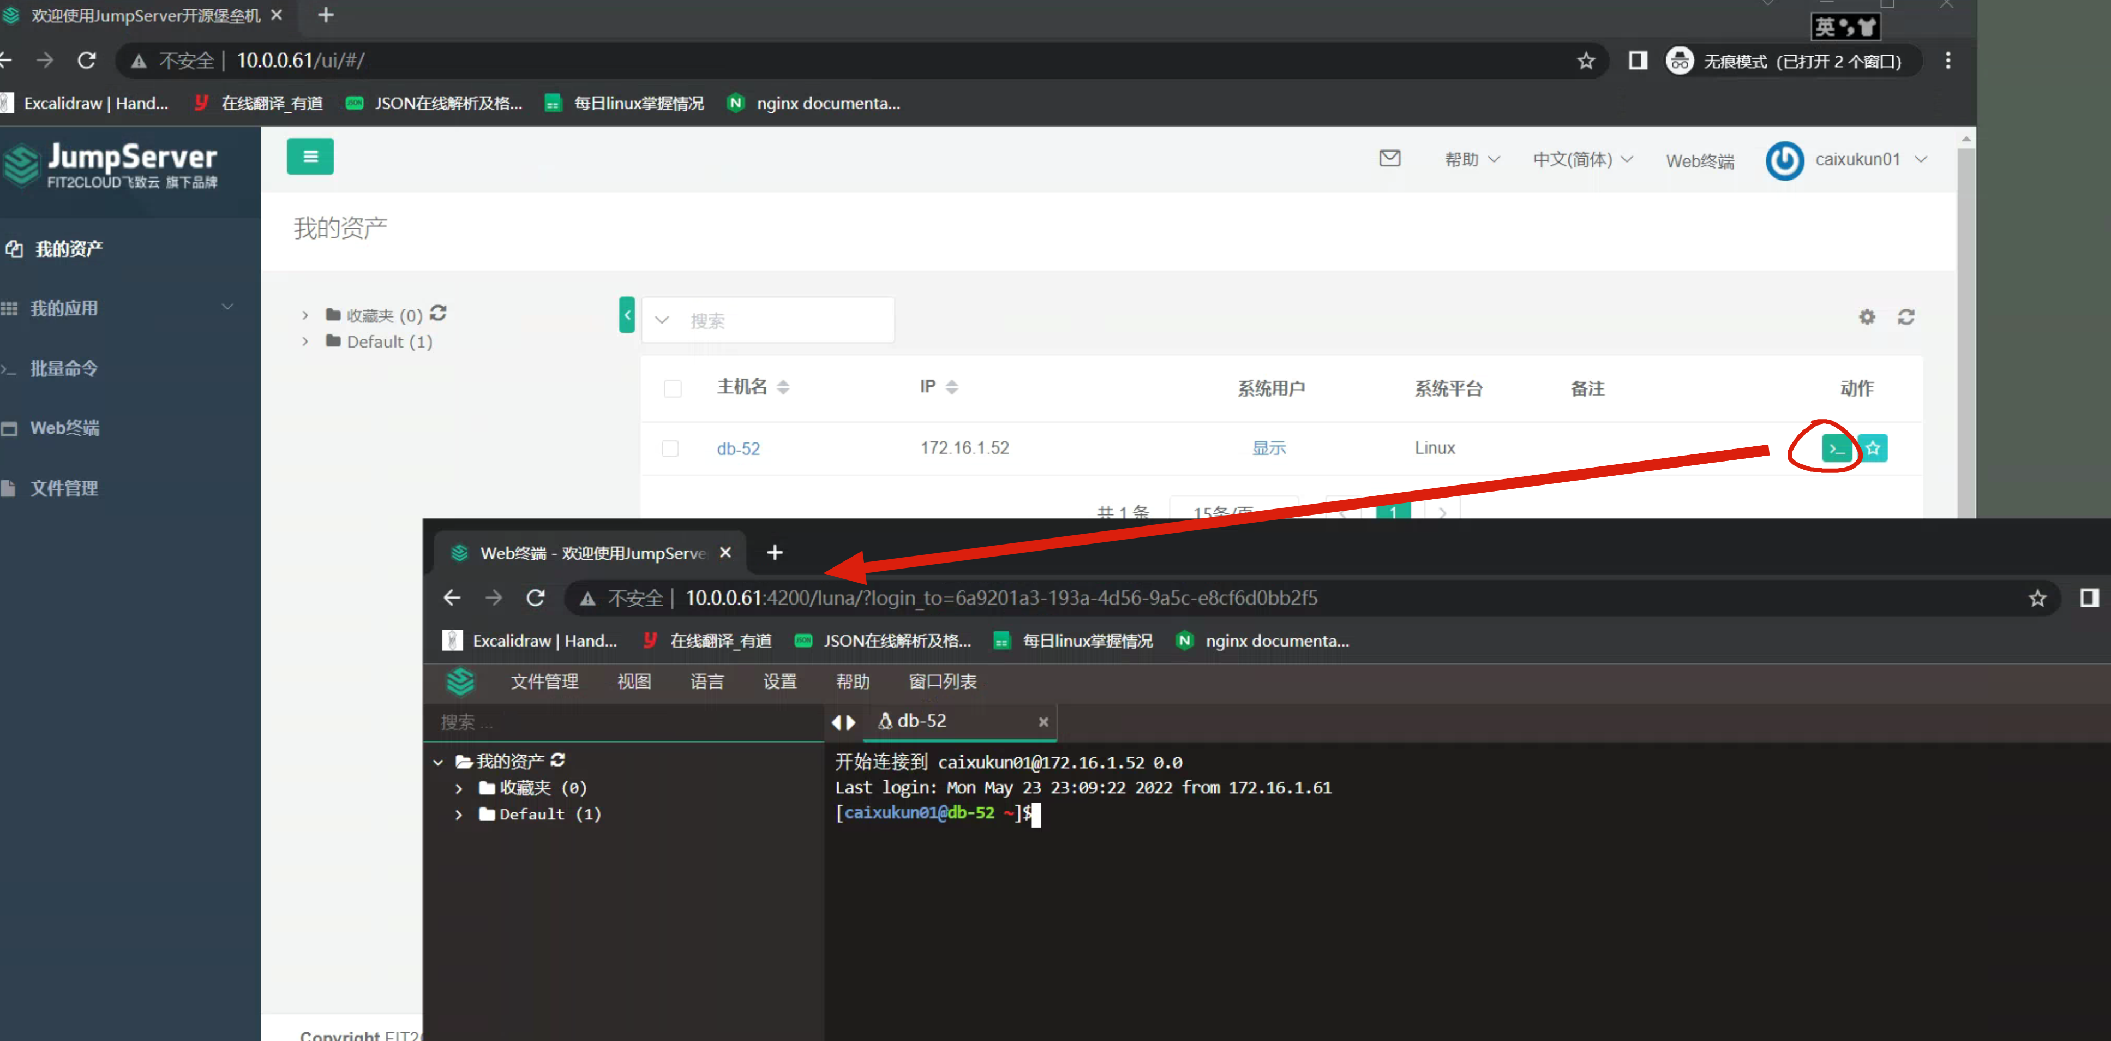Refresh 收藏夹 tree with sync icon
The image size is (2111, 1041).
pos(439,313)
